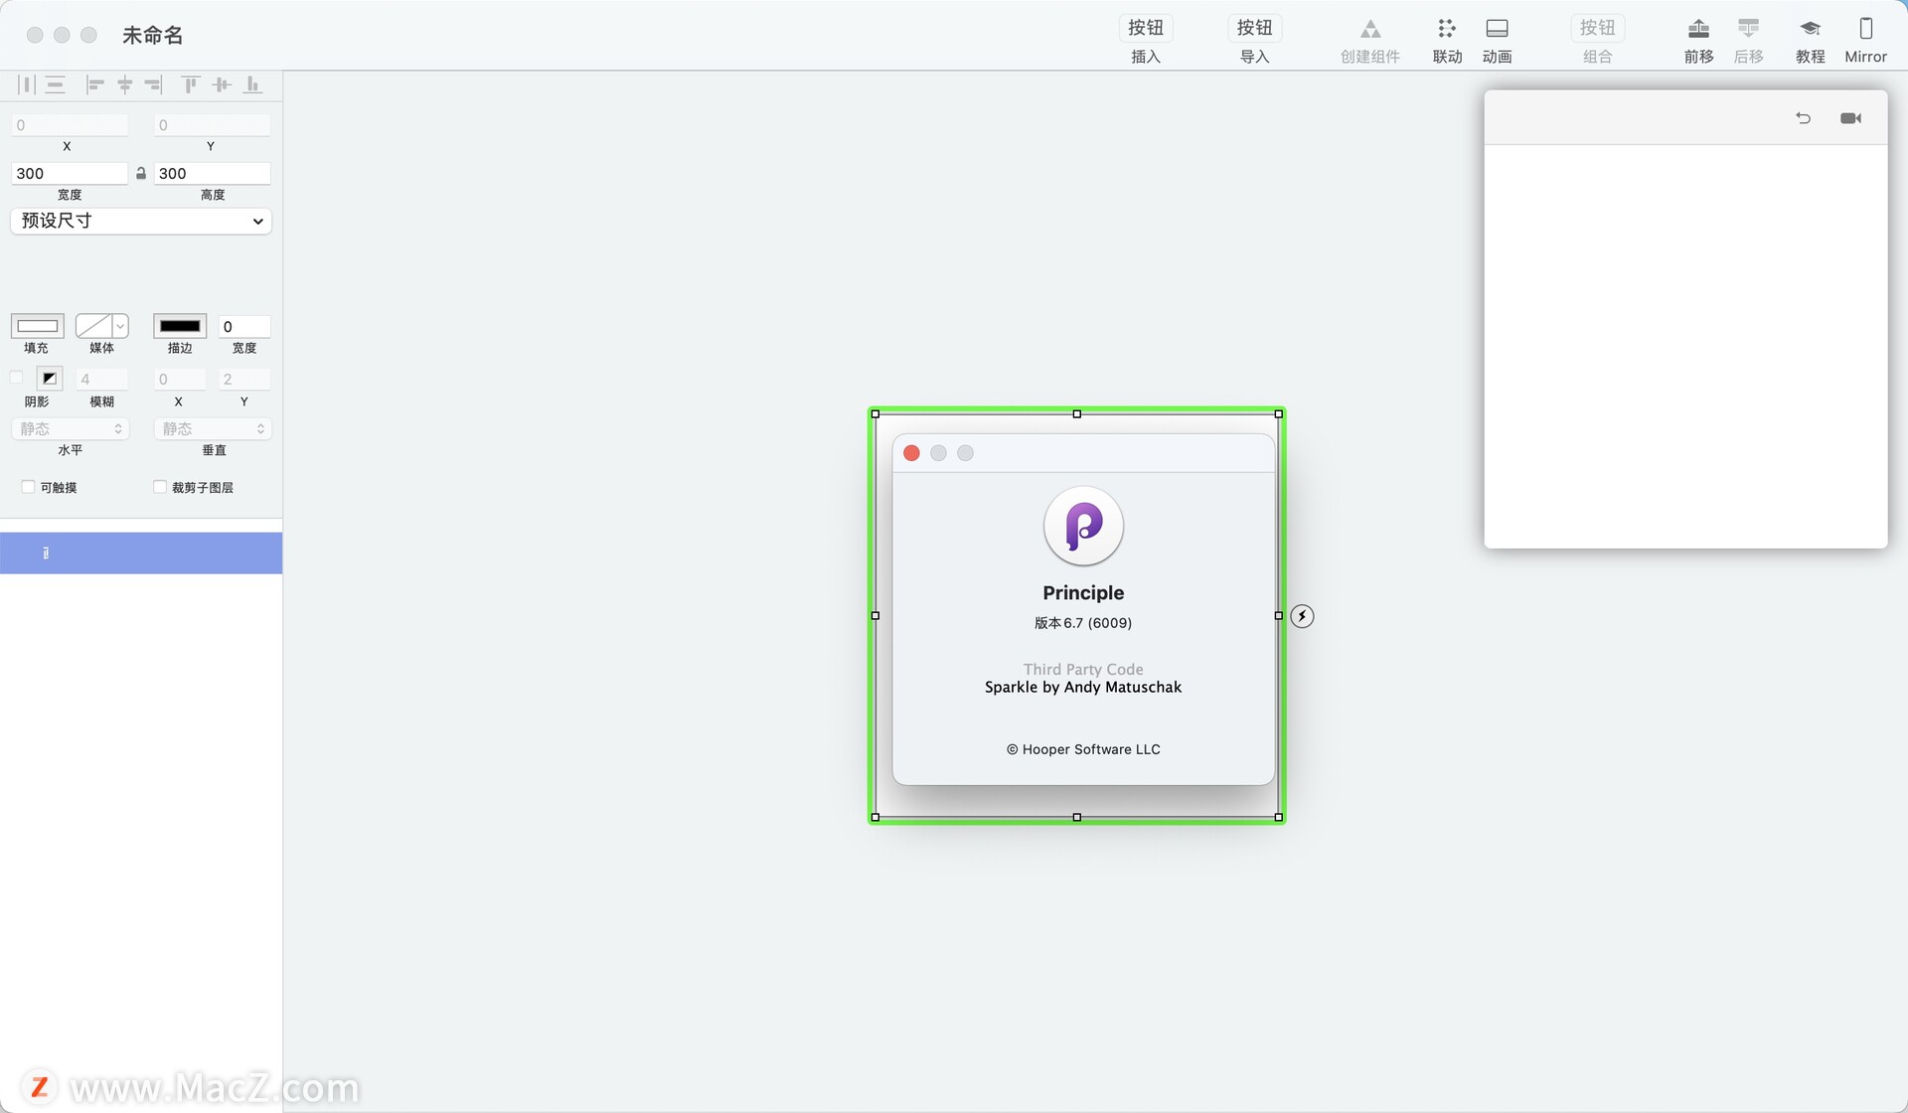
Task: Click 'Sparkle by Andy Matuschak' text
Action: 1083,688
